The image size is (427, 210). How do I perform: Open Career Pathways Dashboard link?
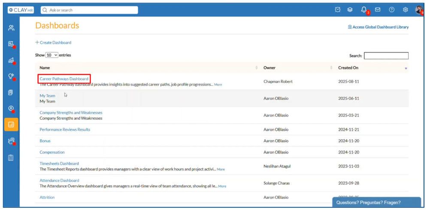click(x=64, y=79)
